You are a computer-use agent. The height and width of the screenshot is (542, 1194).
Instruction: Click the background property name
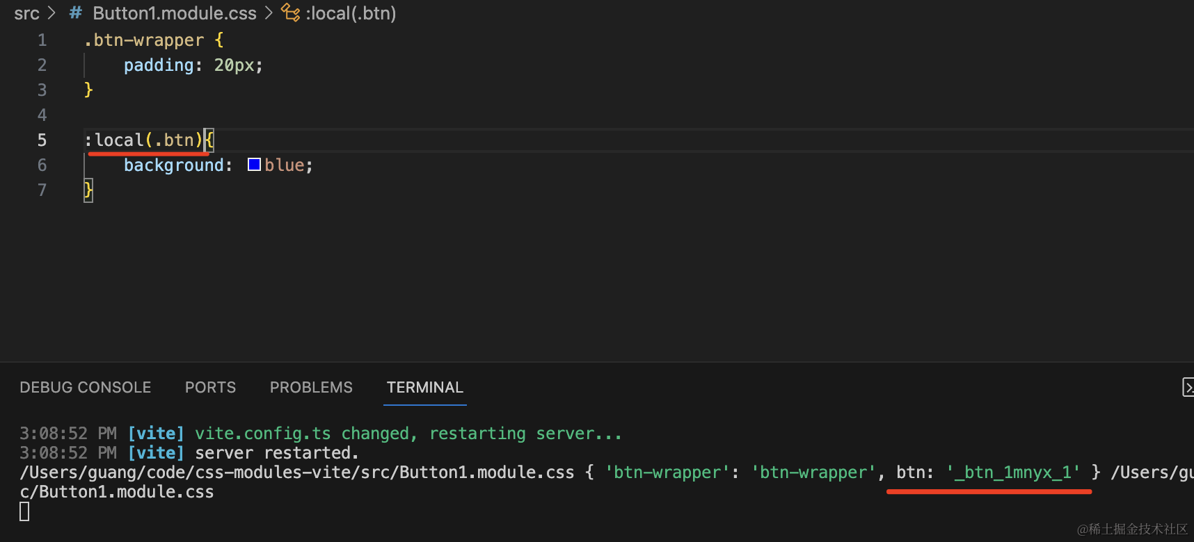point(174,165)
